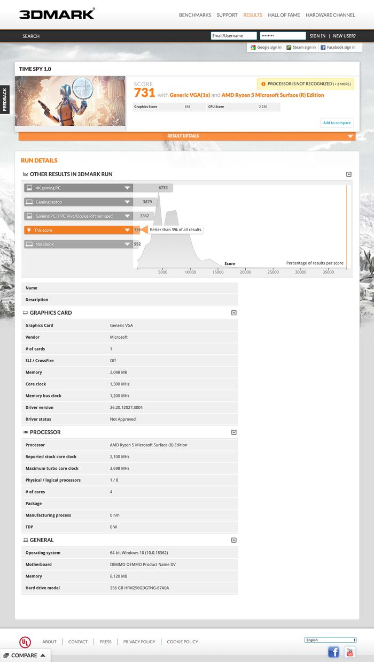Open the Press footer link

click(105, 642)
